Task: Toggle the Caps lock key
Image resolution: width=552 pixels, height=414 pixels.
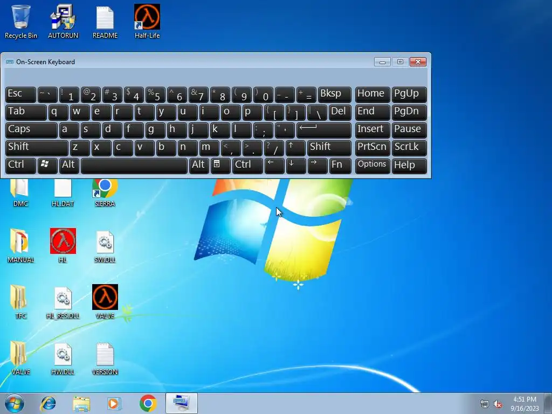Action: click(31, 130)
